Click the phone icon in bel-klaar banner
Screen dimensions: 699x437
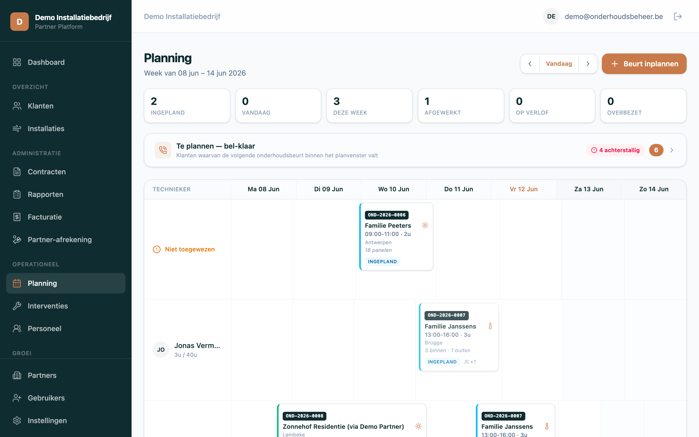point(163,150)
